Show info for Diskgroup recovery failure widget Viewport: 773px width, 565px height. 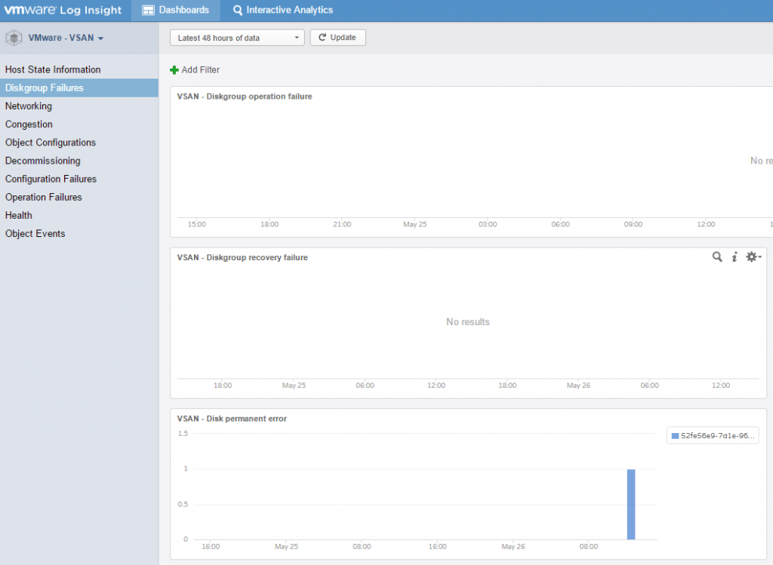pyautogui.click(x=735, y=256)
